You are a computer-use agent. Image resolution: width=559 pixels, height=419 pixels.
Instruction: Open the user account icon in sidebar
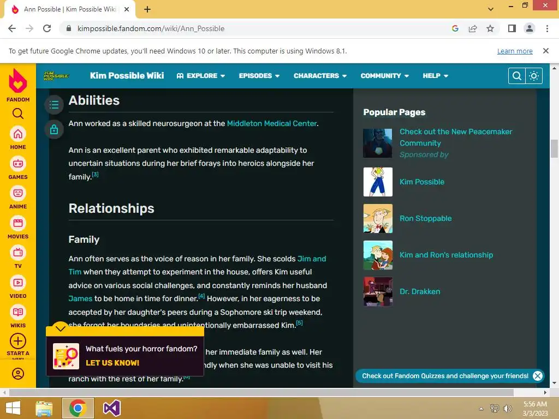pyautogui.click(x=18, y=374)
